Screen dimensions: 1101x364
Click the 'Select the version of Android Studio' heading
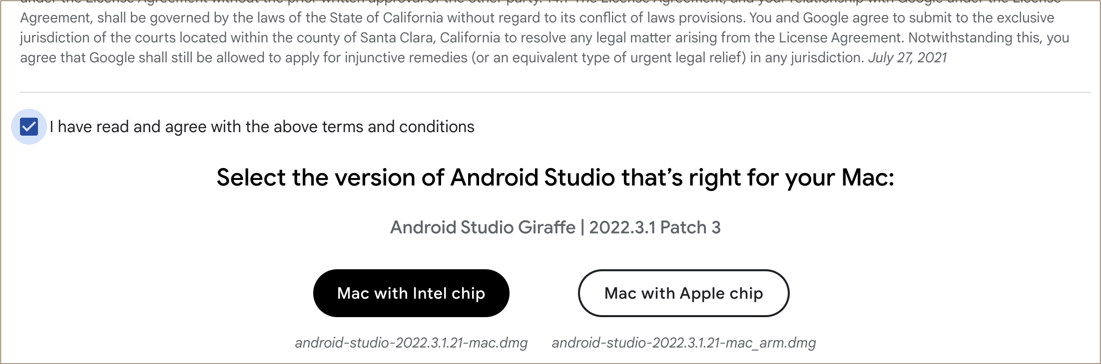click(554, 178)
